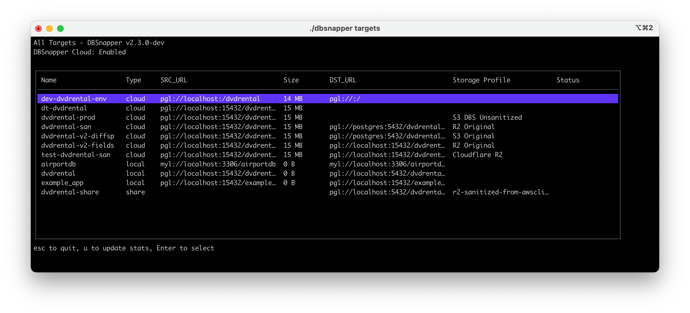Viewport: 690px width, 313px height.
Task: Click the All Targets DBSnapper version header
Action: coord(99,43)
